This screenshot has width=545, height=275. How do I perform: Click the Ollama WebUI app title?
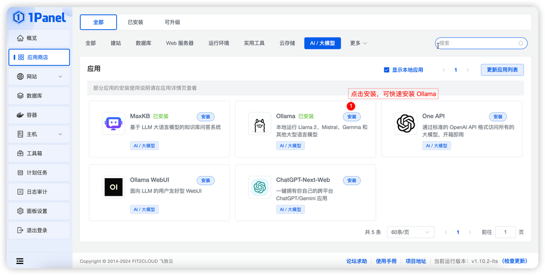pyautogui.click(x=149, y=180)
